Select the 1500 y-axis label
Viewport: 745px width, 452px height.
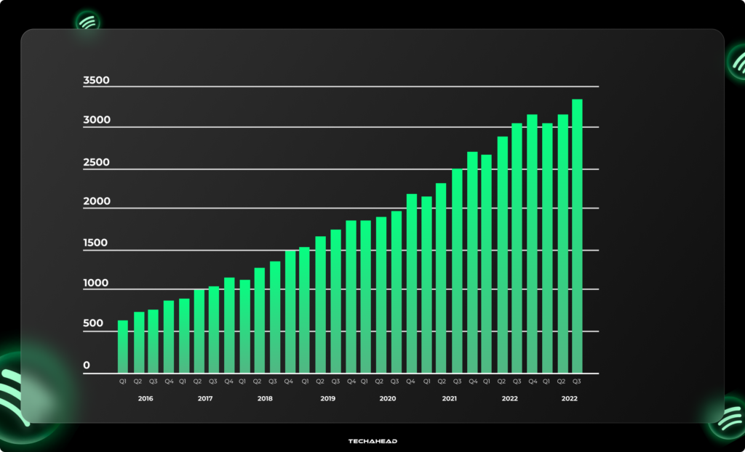click(95, 243)
